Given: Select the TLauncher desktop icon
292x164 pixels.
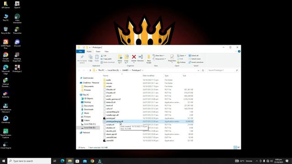Looking at the screenshot, I should (17, 31).
